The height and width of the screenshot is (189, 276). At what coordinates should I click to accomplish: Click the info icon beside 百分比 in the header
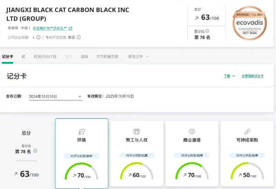click(x=208, y=31)
